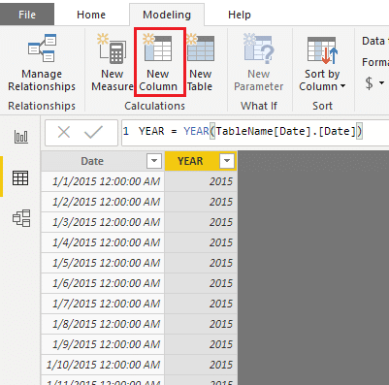Select cell 1/5/2015 12:00:00 AM
Image resolution: width=389 pixels, height=385 pixels.
click(x=103, y=263)
